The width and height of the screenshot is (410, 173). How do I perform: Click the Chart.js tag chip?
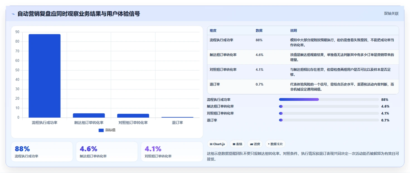coord(217,144)
